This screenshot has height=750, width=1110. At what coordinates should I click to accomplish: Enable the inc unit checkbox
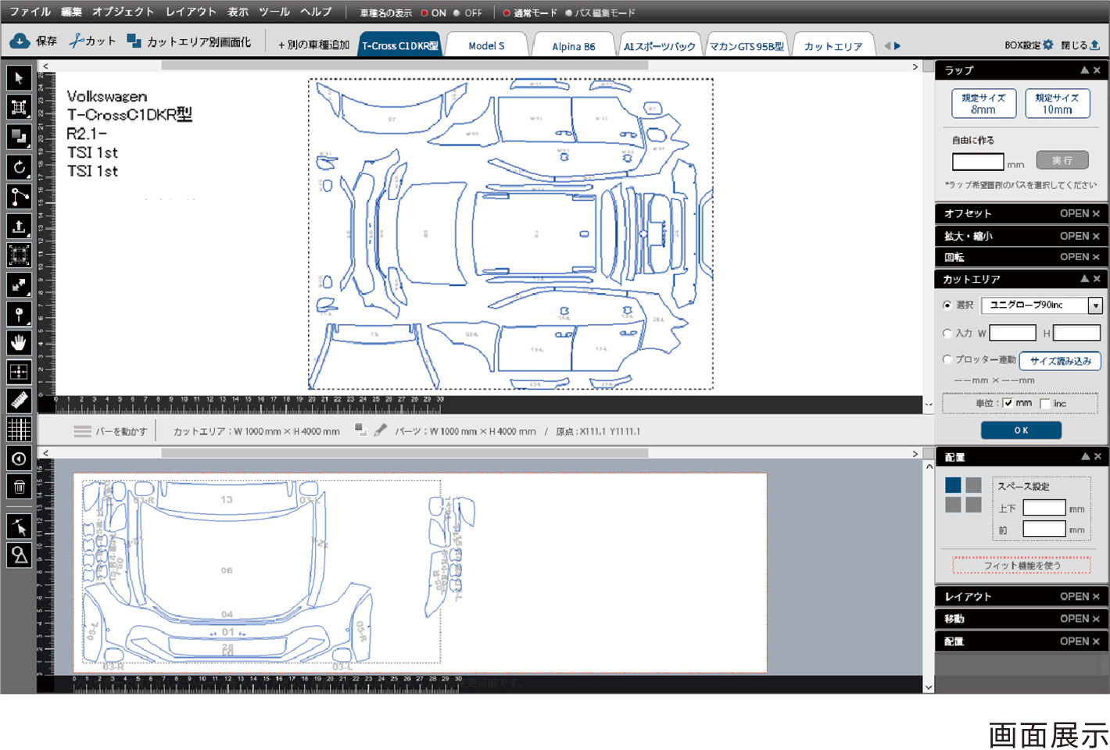pyautogui.click(x=1045, y=403)
